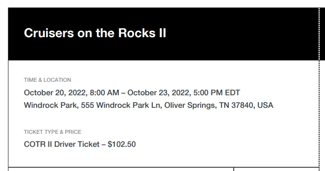The image size is (325, 171).
Task: Select the 'TIME & LOCATION' label
Action: tap(47, 80)
